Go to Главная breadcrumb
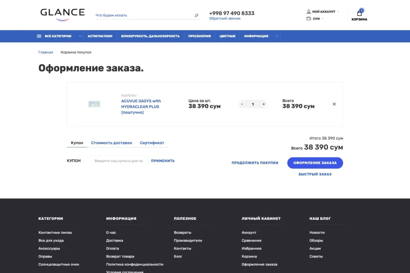 (x=46, y=52)
